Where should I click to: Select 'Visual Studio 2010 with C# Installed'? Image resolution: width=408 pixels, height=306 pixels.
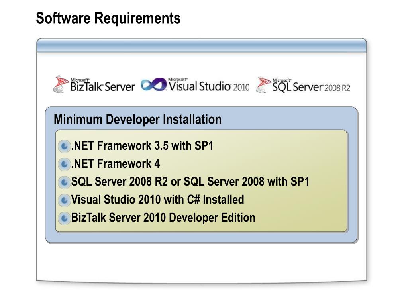(x=158, y=200)
